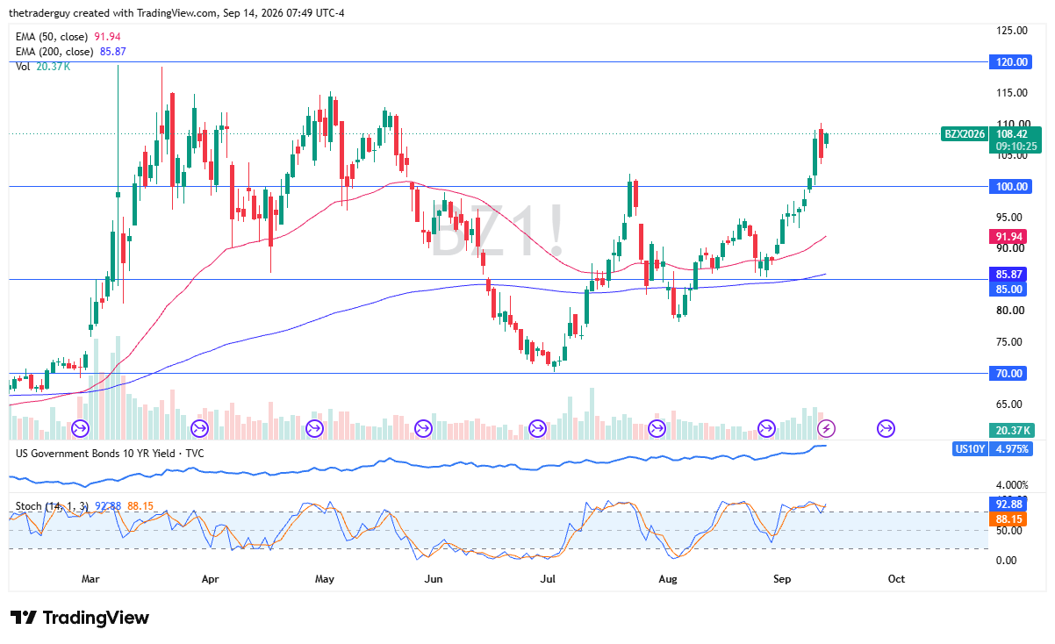Open the rollover marker near August
The image size is (1055, 644).
point(655,428)
